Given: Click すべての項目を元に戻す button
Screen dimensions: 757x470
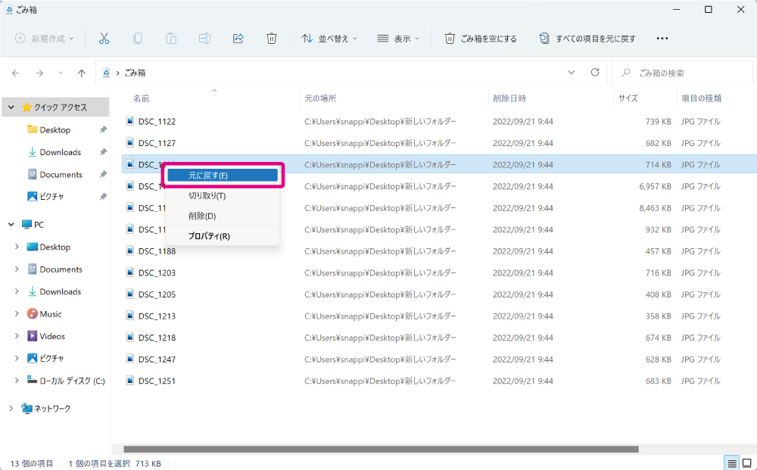Looking at the screenshot, I should click(587, 39).
